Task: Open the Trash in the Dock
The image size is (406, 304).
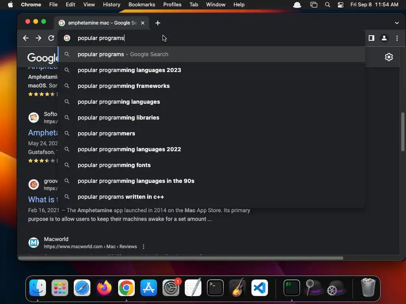Action: pyautogui.click(x=368, y=287)
